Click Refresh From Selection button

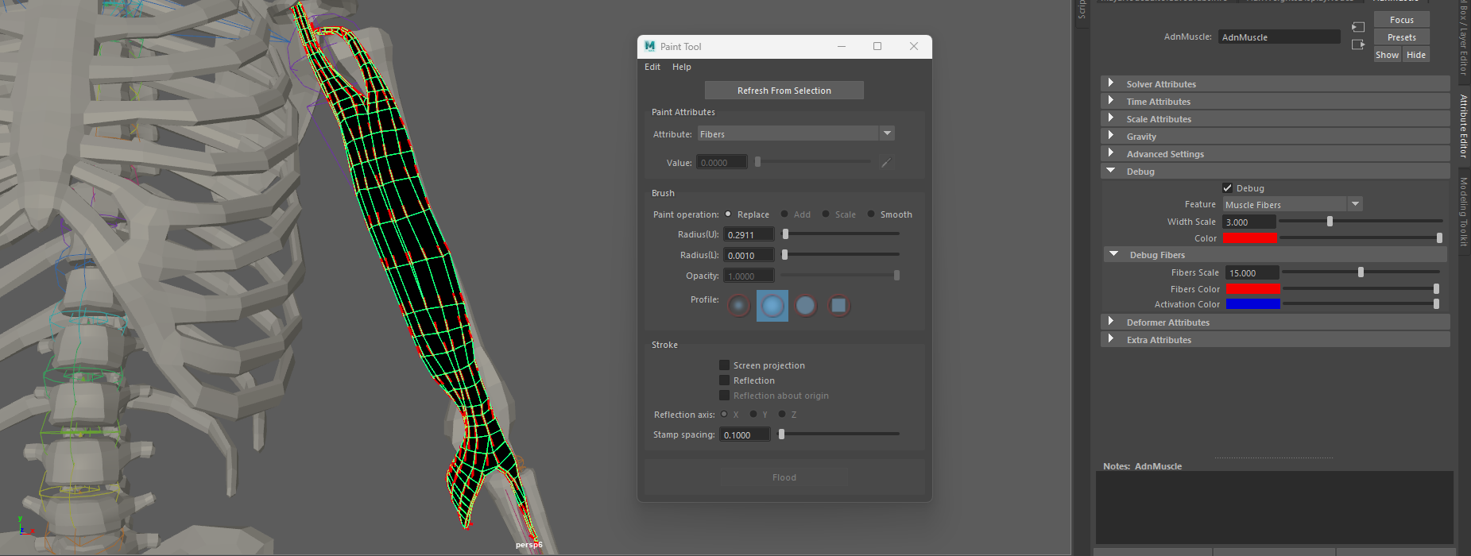pyautogui.click(x=784, y=91)
